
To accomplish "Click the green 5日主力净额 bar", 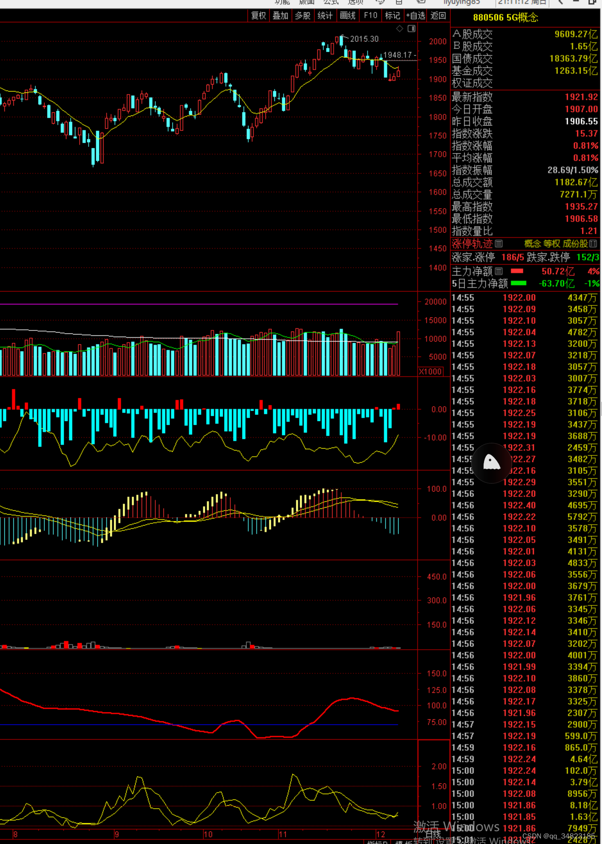I will coord(519,283).
